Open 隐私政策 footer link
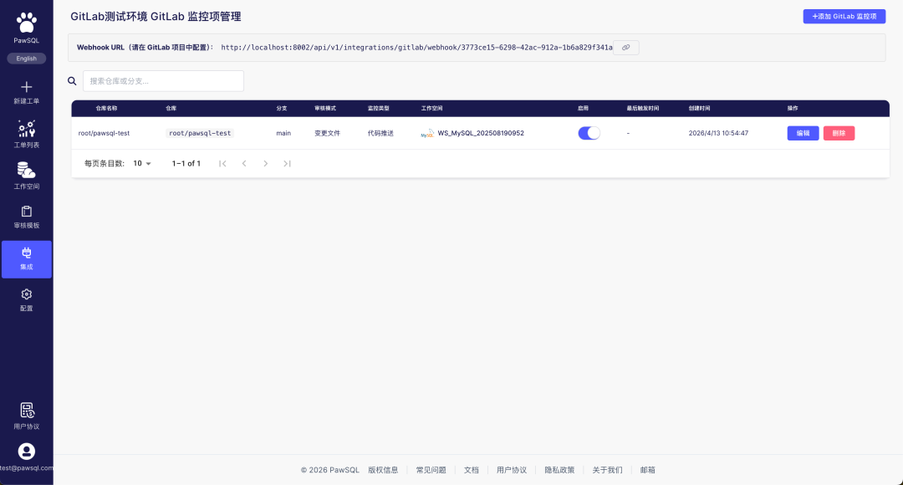Screen dimensions: 903x485 click(559, 470)
